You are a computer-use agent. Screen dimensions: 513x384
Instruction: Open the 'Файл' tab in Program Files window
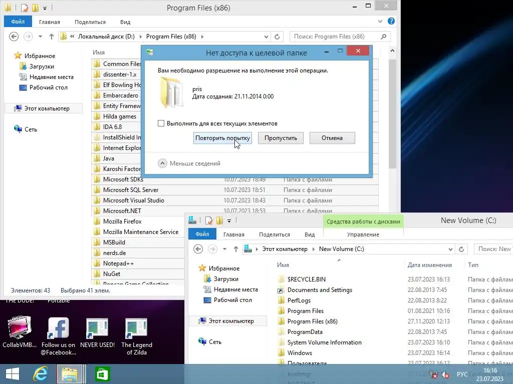pyautogui.click(x=18, y=21)
